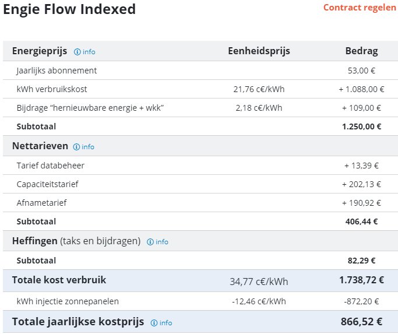Select the 2,18 c€/kWh unit price

[x=259, y=108]
